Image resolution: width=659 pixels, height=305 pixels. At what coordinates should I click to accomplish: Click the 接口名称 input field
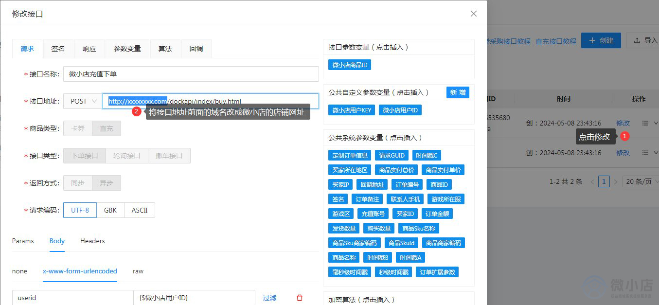point(191,74)
